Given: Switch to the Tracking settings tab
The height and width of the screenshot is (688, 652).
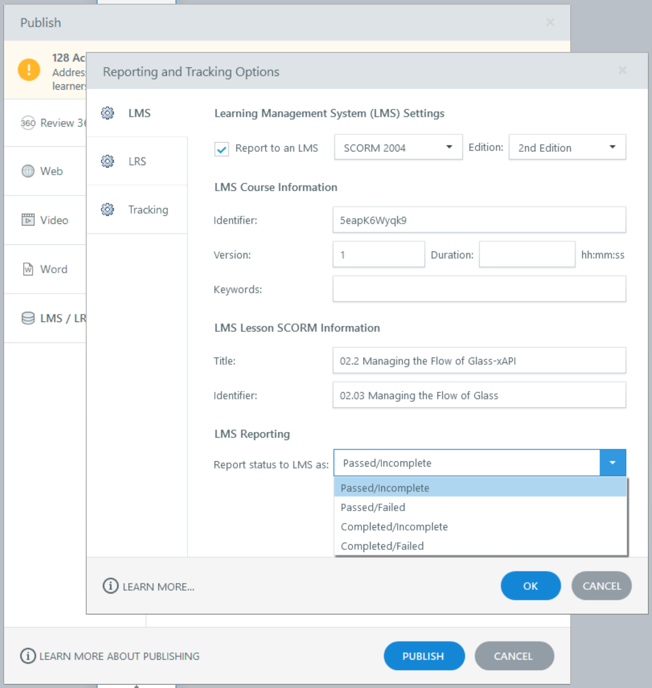Looking at the screenshot, I should pyautogui.click(x=137, y=210).
